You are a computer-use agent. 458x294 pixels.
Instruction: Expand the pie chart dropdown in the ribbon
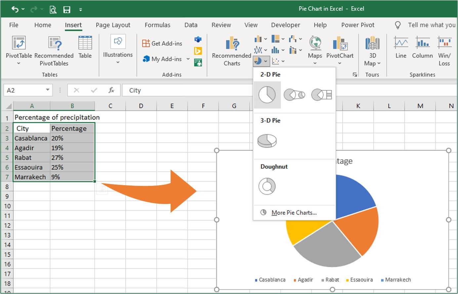click(x=265, y=61)
